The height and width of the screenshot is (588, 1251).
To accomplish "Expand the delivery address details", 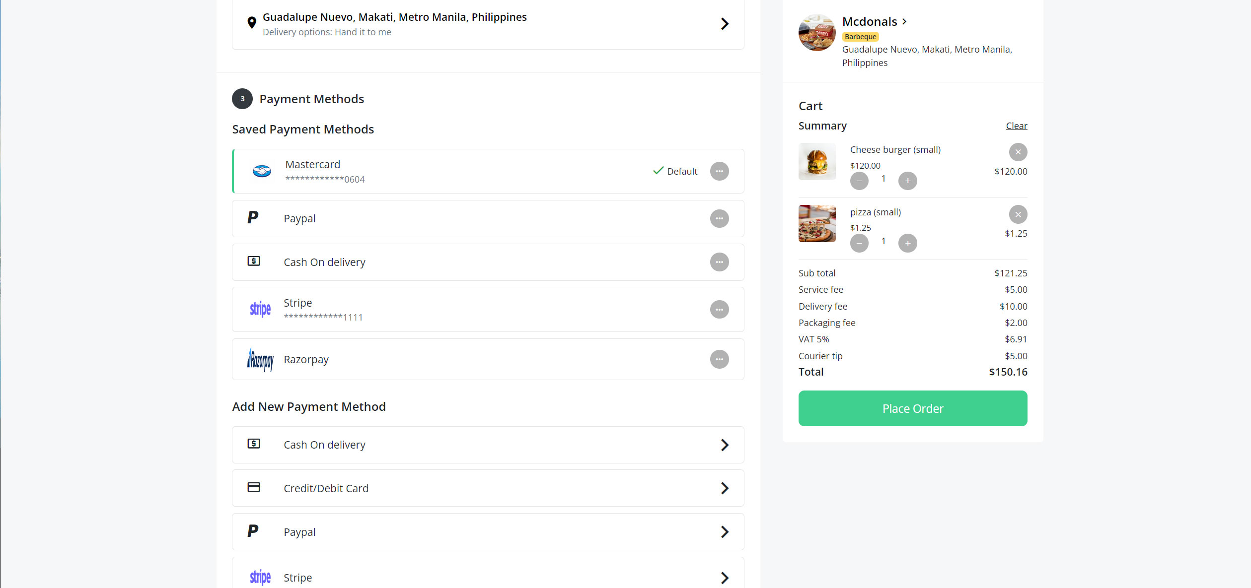I will 725,23.
